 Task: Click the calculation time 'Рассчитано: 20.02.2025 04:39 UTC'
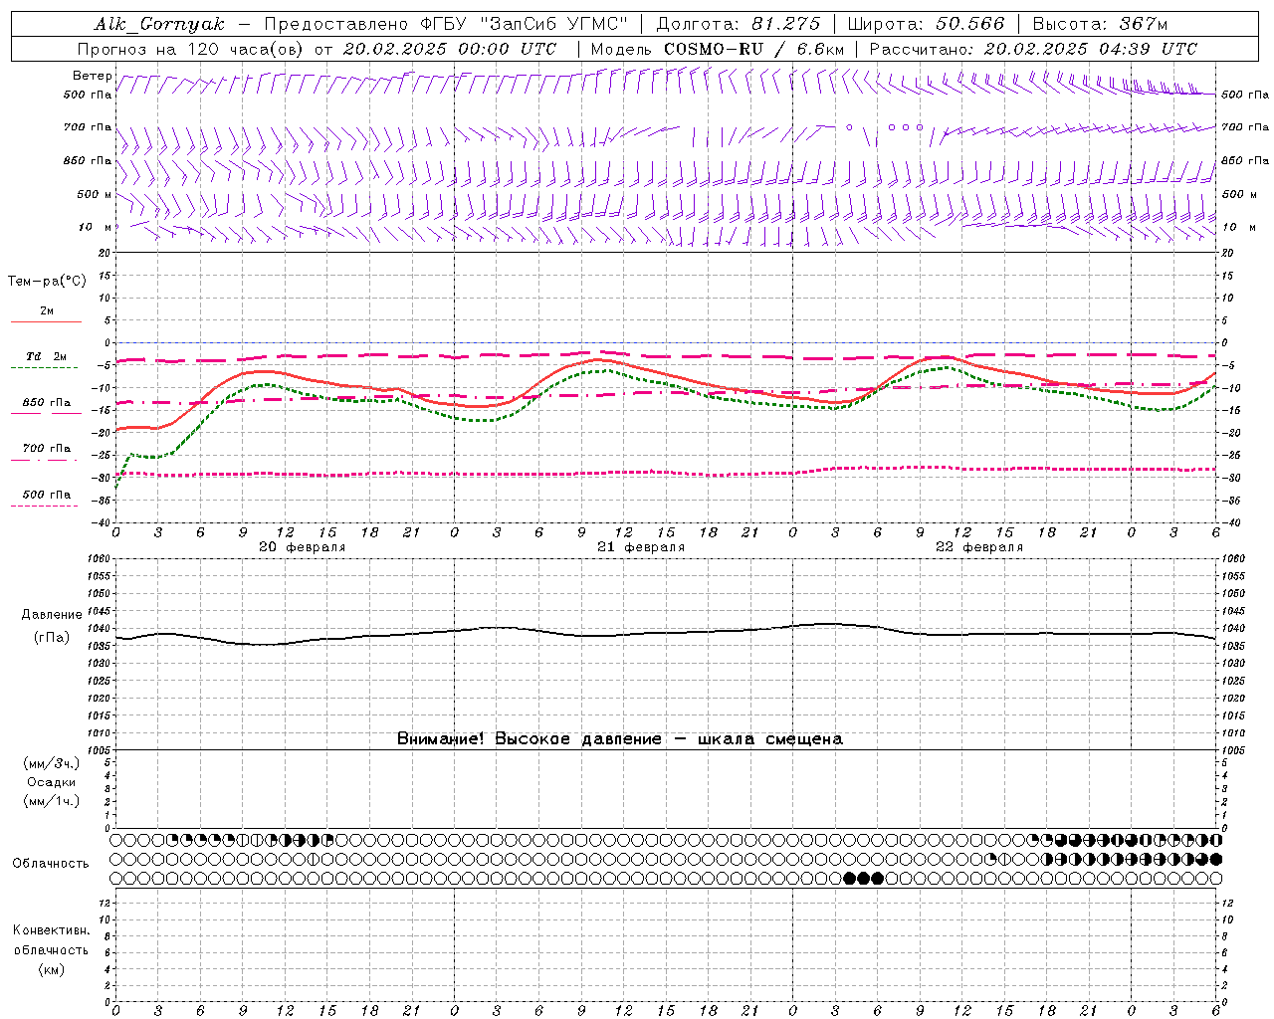click(1033, 49)
